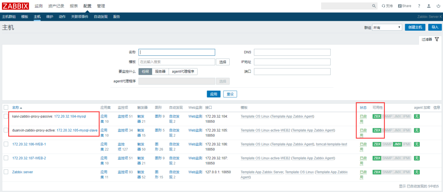Toggle 已启用 status for Zabbix server
The image size is (443, 192).
(363, 174)
